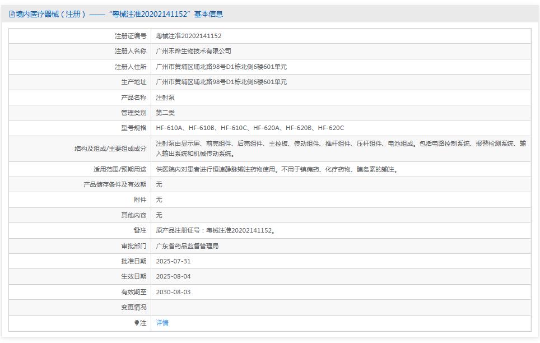Viewport: 540px width, 343px height.
Task: Click the 注册人名称 label
Action: 131,51
